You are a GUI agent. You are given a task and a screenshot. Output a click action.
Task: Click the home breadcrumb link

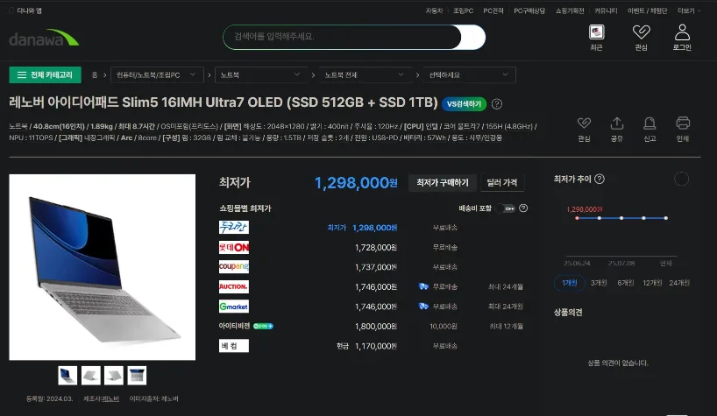[95, 75]
